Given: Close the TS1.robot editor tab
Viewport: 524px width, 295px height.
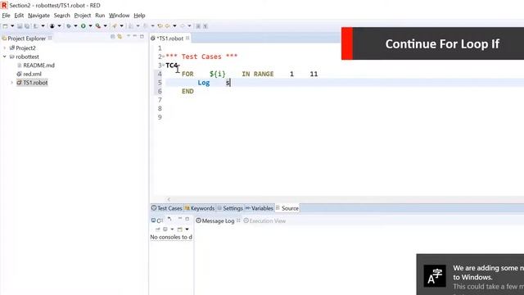Looking at the screenshot, I should [x=187, y=39].
